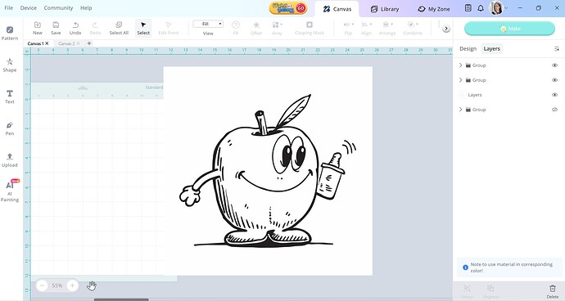Click the greyed Redo toolbar button

point(95,28)
